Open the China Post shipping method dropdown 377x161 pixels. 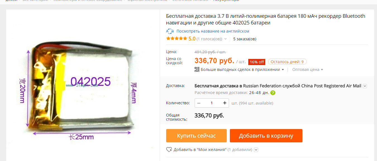[365, 86]
